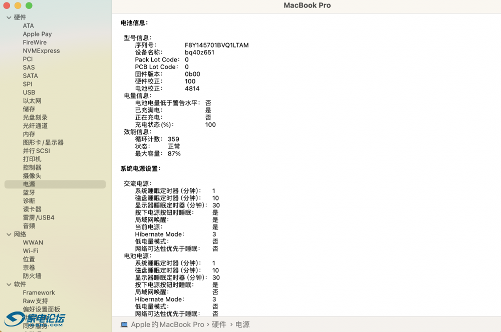Open 偏好设置面板 sidebar entry
The image size is (501, 332).
(x=42, y=309)
